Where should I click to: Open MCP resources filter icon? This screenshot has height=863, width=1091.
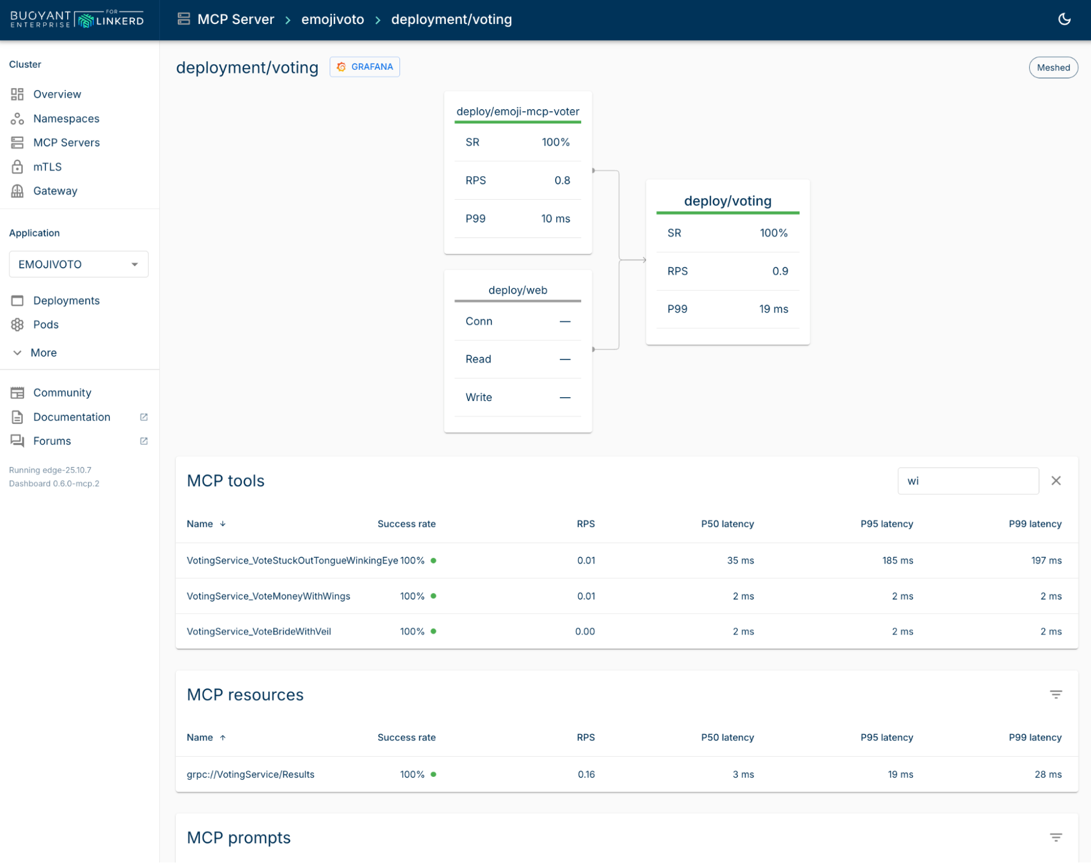pyautogui.click(x=1056, y=694)
